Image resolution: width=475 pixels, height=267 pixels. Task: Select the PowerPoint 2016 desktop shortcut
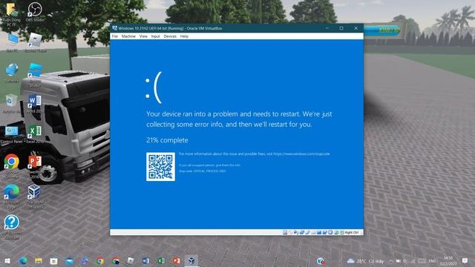tap(35, 166)
